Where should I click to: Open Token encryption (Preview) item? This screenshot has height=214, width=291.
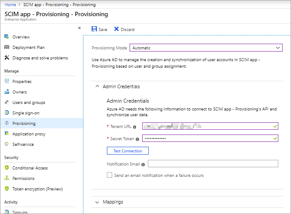(38, 189)
